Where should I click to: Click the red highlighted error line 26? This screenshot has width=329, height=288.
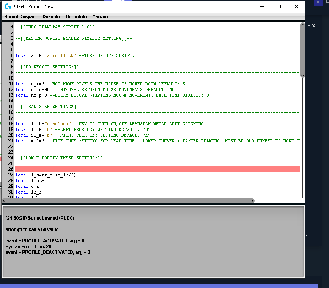[157, 169]
